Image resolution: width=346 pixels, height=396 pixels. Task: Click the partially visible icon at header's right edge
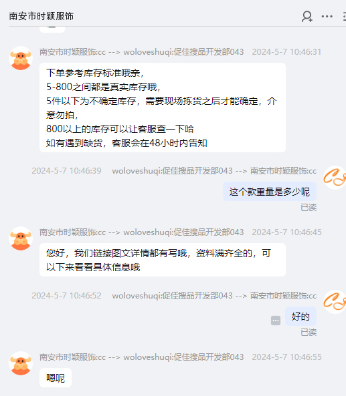[344, 17]
